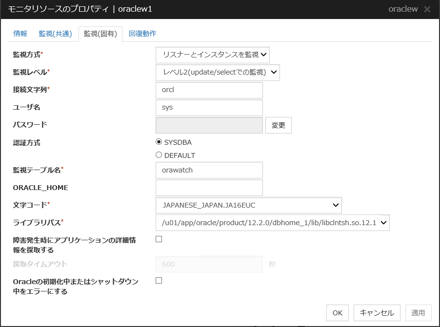Click the empty ORACLE_HOME input field
This screenshot has height=327, width=440.
point(209,188)
